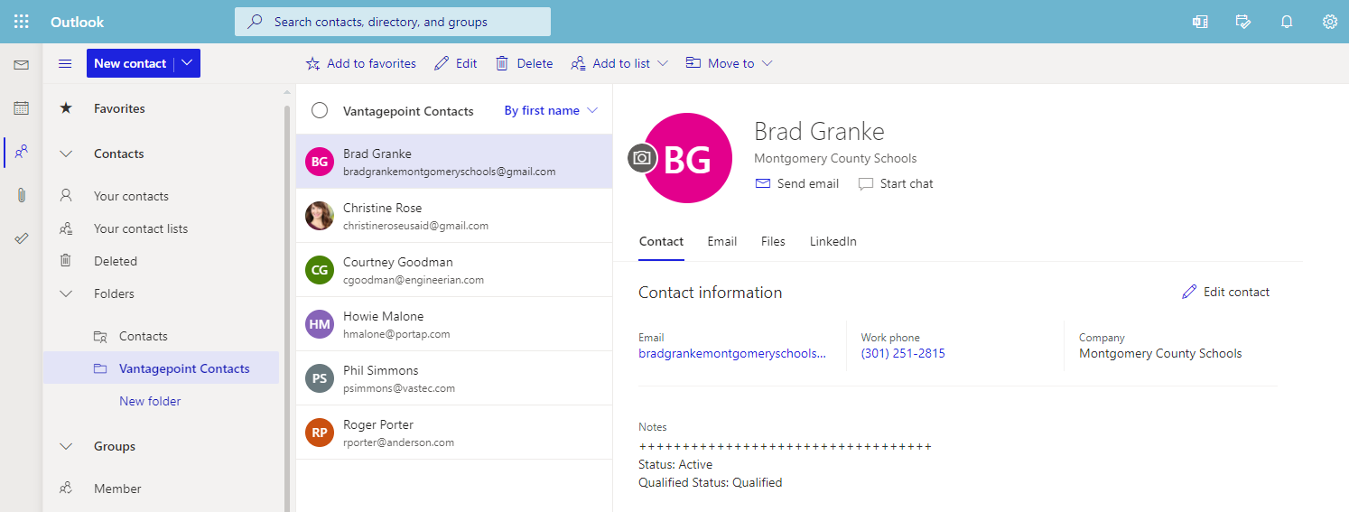The image size is (1349, 512).
Task: Select contact Courtney Goodman
Action: pos(454,270)
